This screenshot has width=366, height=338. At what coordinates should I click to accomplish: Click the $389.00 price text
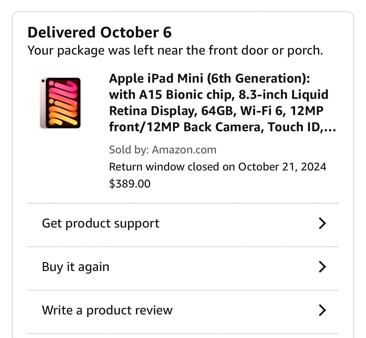[130, 183]
